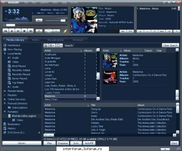Screen dimensions: 182x151
Task: Expand the Online Services node
Action: coord(5,99)
